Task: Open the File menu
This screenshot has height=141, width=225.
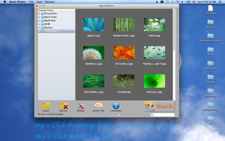Action: [31, 2]
